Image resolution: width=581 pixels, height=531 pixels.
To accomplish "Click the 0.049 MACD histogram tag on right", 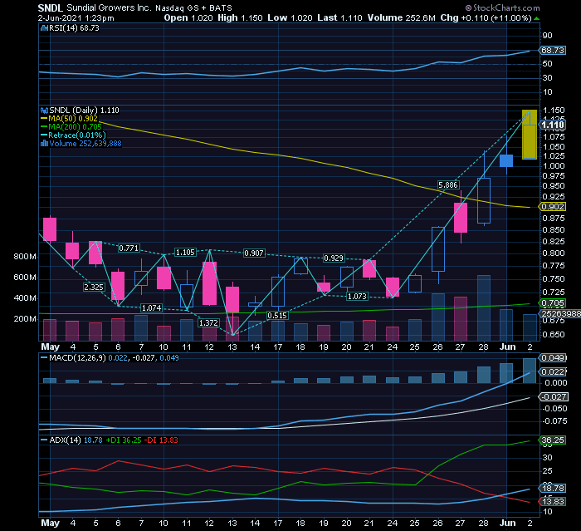I will click(553, 358).
